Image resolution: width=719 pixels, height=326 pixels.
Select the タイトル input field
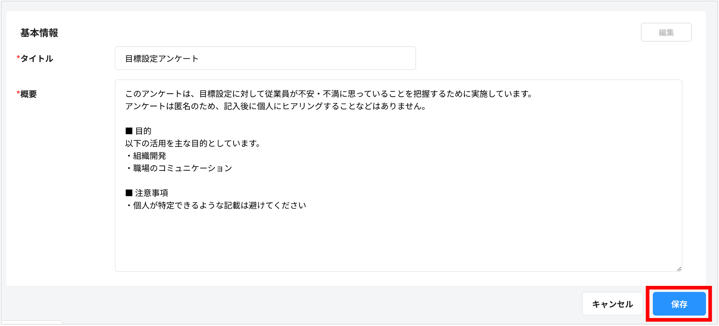265,58
